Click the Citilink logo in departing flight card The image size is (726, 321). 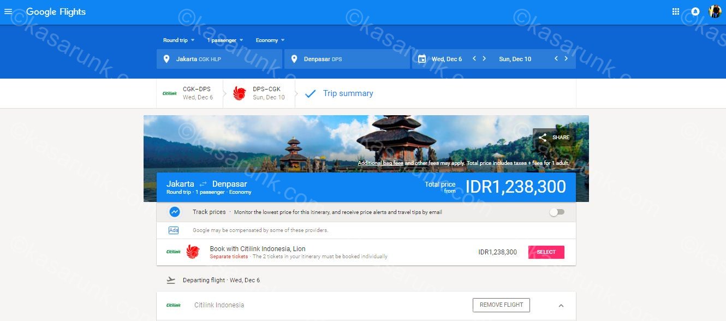tap(174, 305)
